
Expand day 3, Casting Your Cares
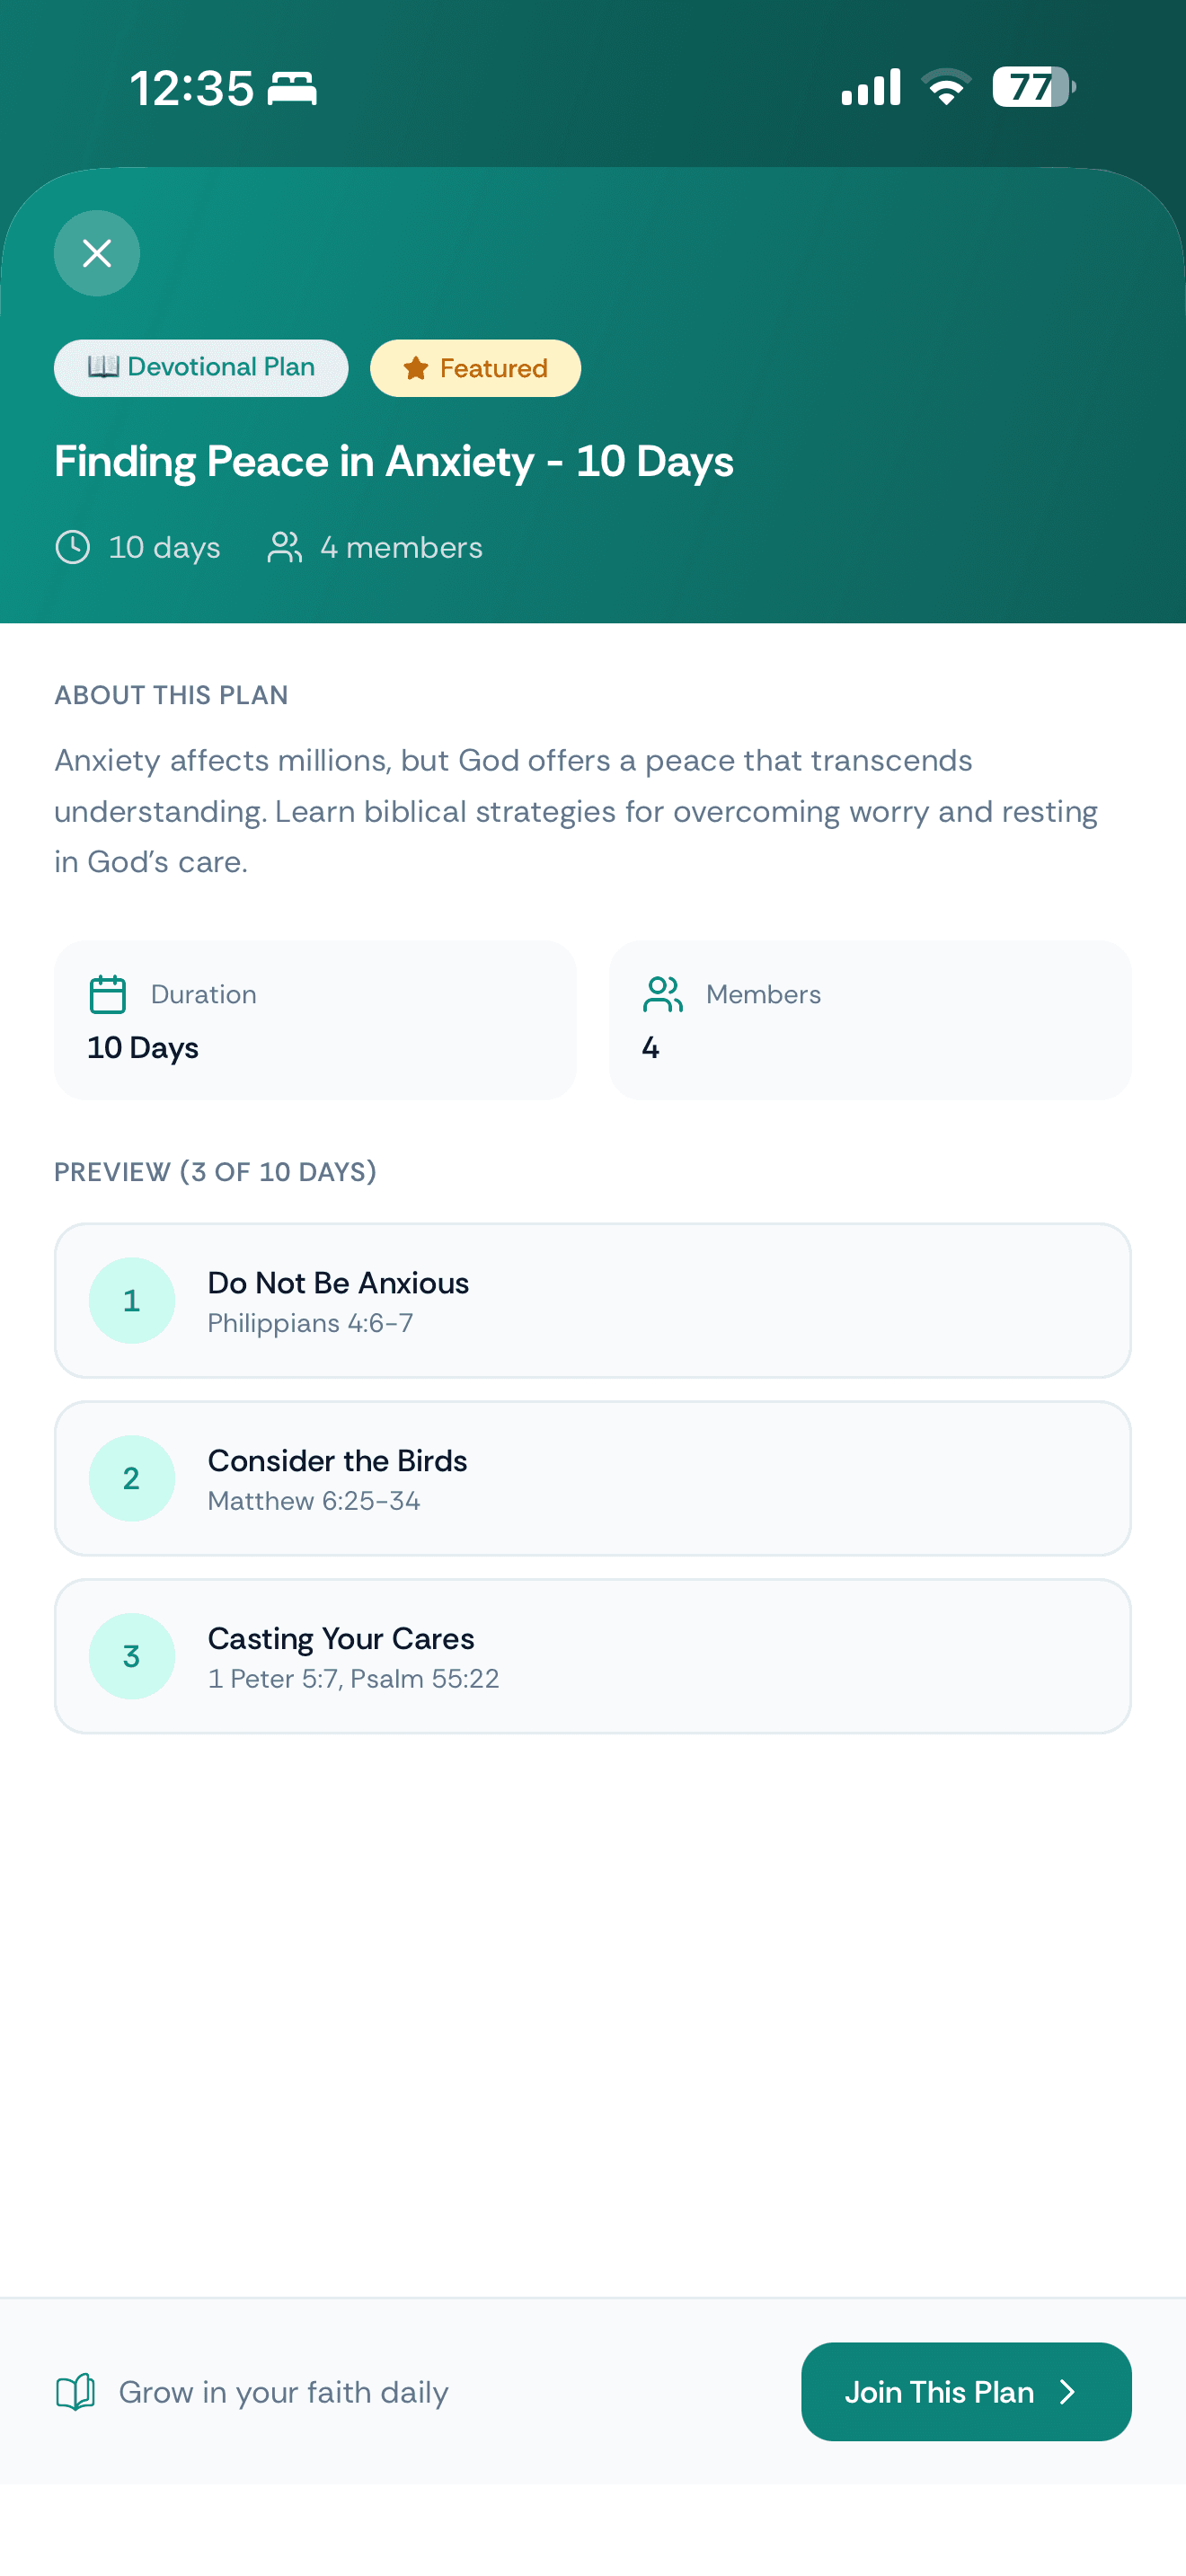click(x=593, y=1656)
